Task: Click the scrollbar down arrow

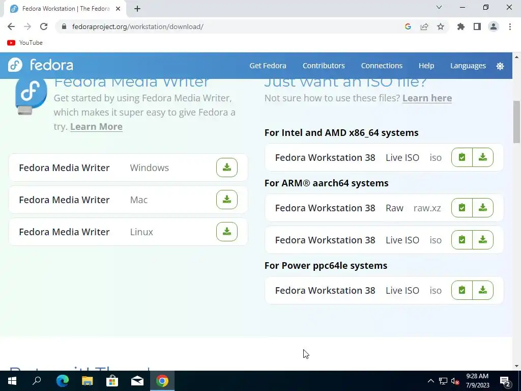Action: click(516, 366)
